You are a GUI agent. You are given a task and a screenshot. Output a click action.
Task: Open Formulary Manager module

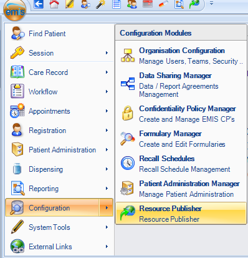coord(181,139)
